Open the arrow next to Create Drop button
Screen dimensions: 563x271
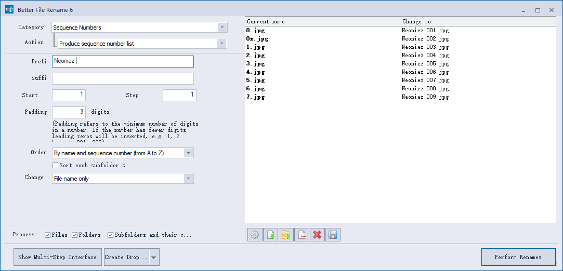(x=154, y=258)
